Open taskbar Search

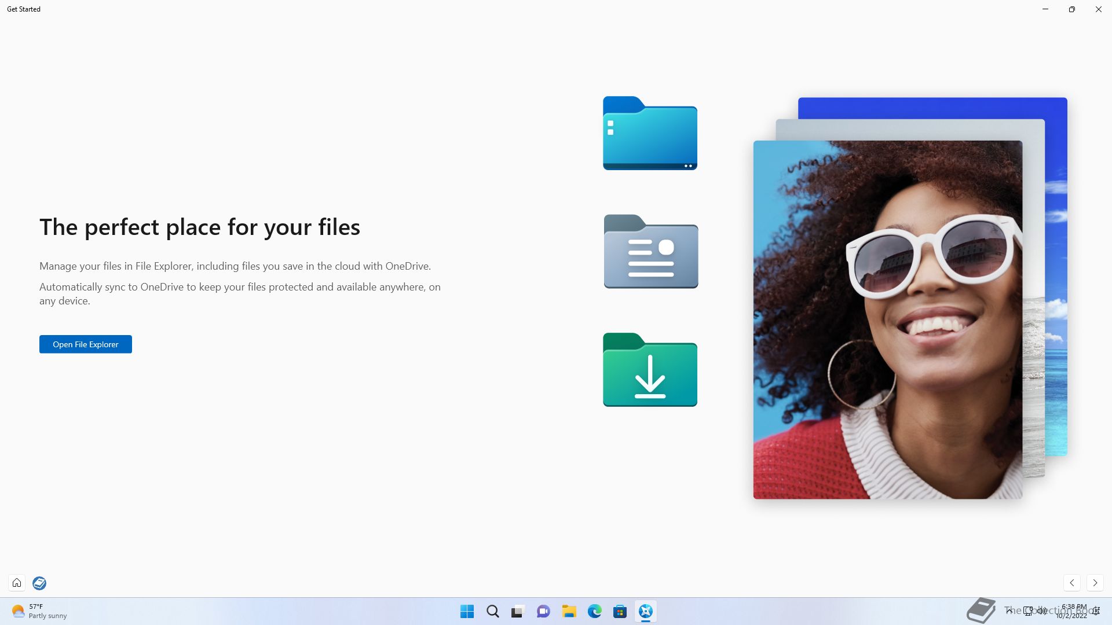coord(492,611)
